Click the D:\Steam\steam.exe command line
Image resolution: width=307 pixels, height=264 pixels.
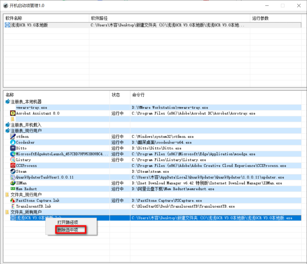click(x=150, y=171)
